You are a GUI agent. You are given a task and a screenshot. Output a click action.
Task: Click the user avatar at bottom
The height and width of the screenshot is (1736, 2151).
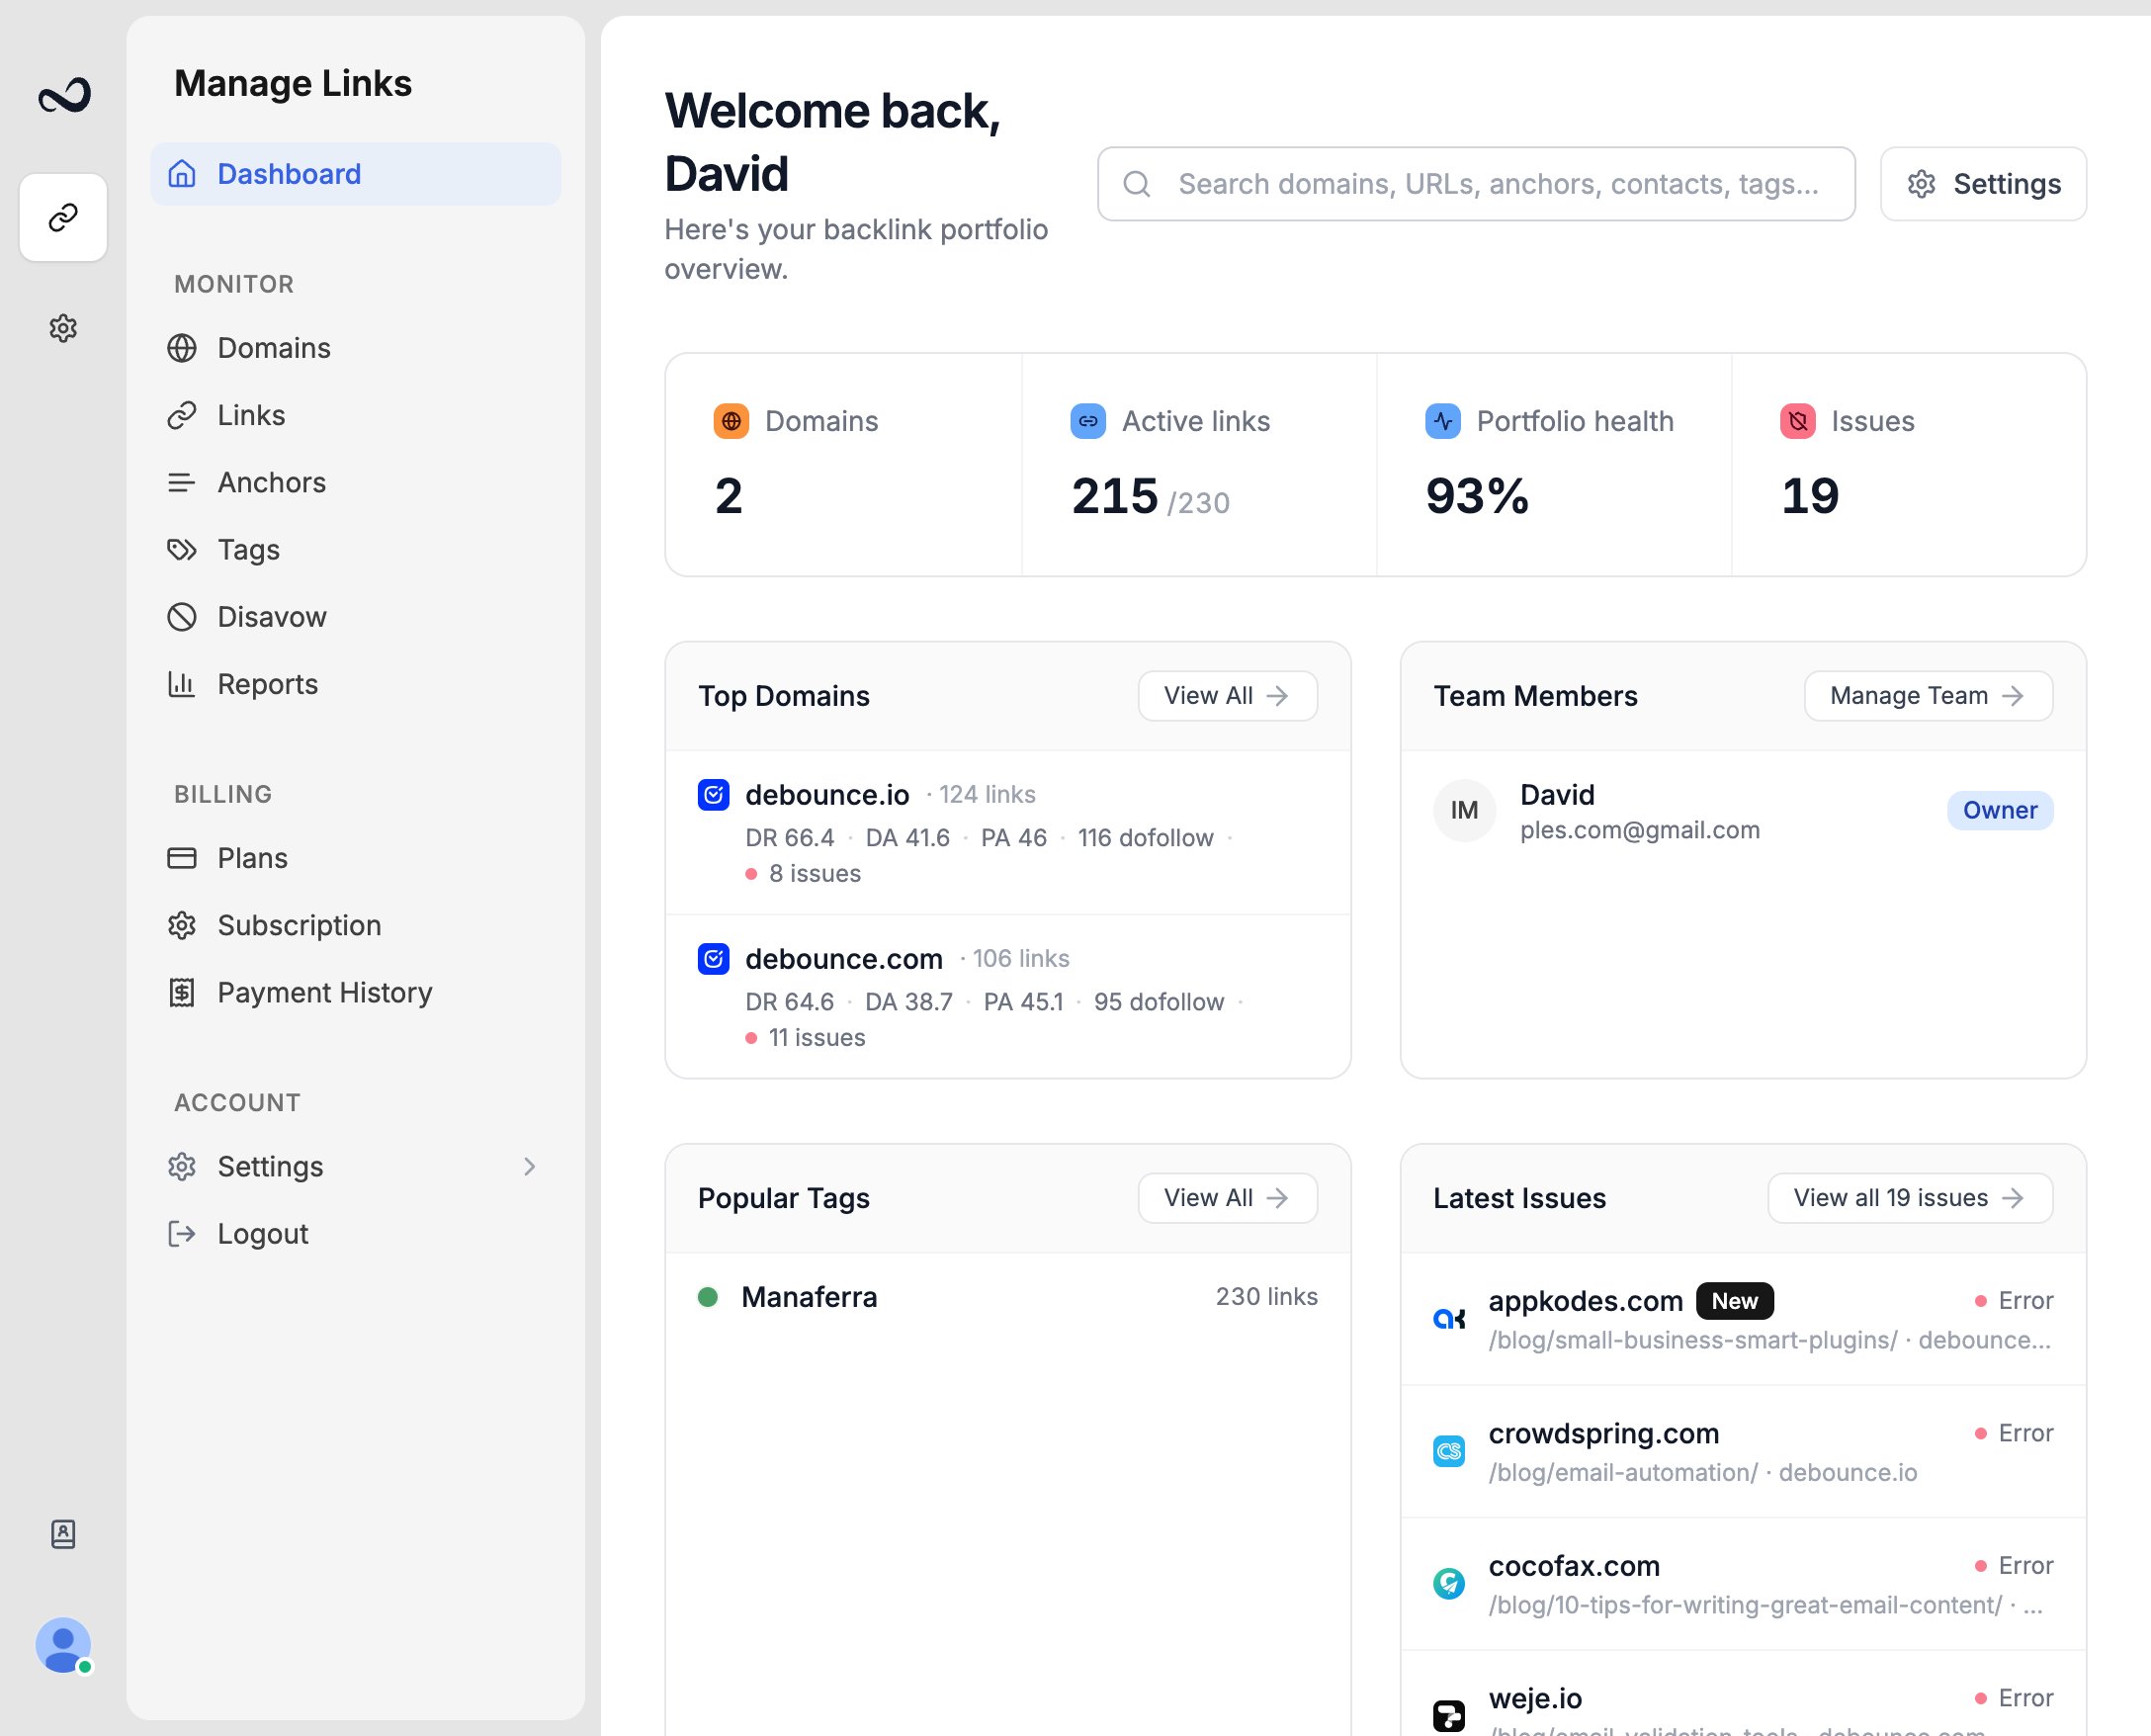tap(63, 1645)
